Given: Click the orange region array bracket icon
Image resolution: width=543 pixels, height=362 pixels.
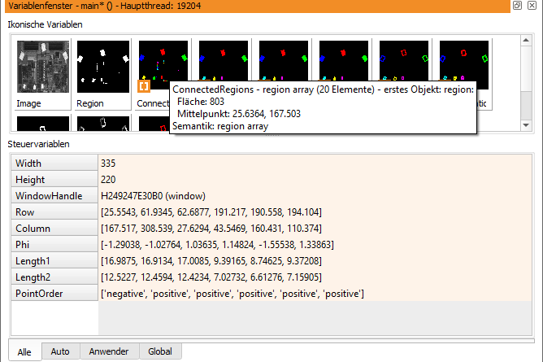Looking at the screenshot, I should 144,86.
